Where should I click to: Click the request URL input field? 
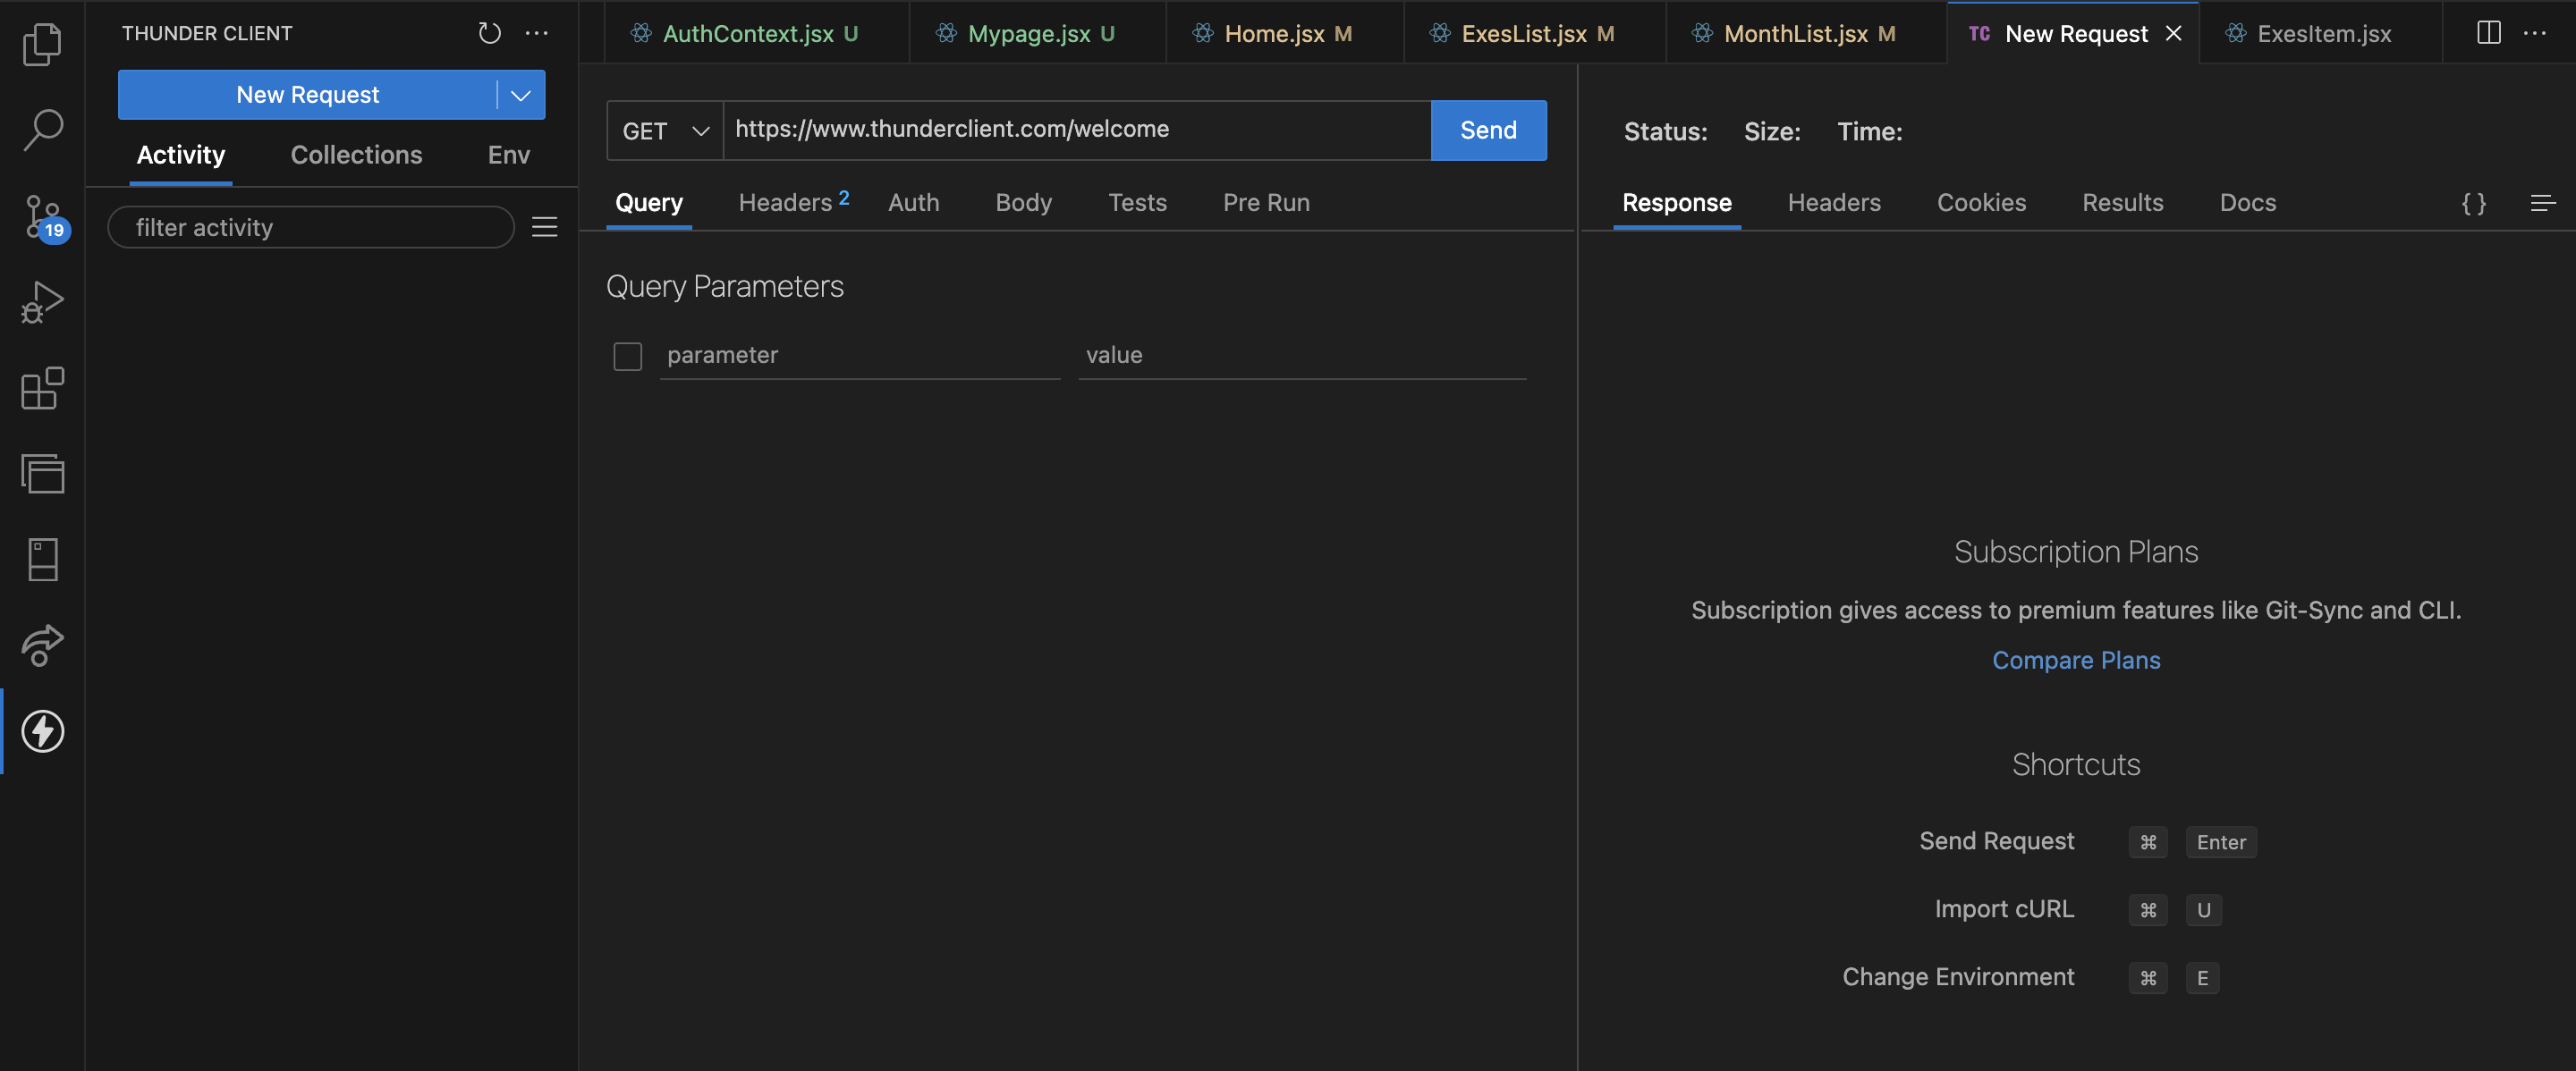point(1075,130)
